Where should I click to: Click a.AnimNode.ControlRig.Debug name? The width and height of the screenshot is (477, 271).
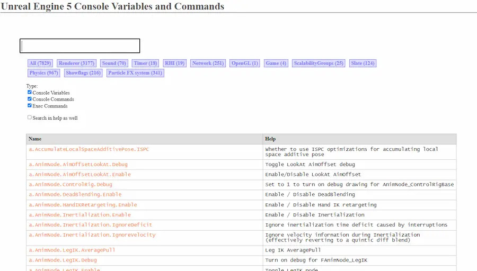[x=70, y=184]
